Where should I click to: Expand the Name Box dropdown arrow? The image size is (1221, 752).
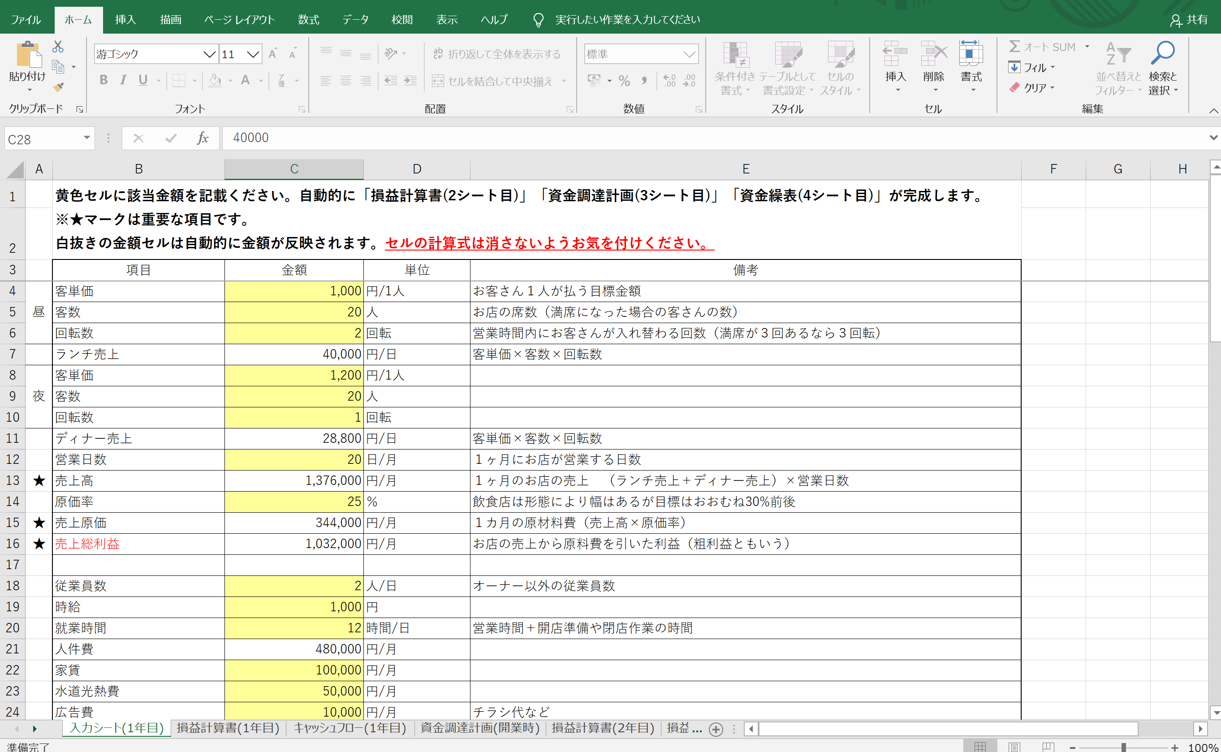(86, 138)
